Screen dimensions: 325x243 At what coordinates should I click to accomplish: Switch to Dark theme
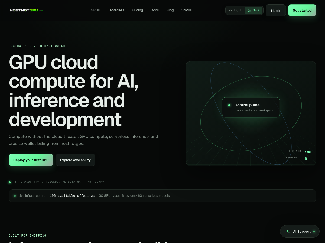254,10
